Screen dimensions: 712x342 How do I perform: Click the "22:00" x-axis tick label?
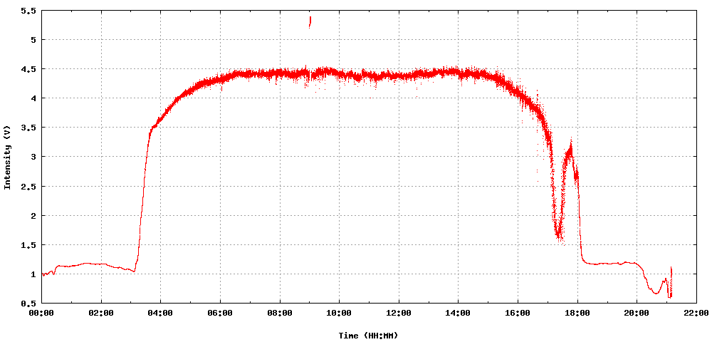click(x=696, y=313)
